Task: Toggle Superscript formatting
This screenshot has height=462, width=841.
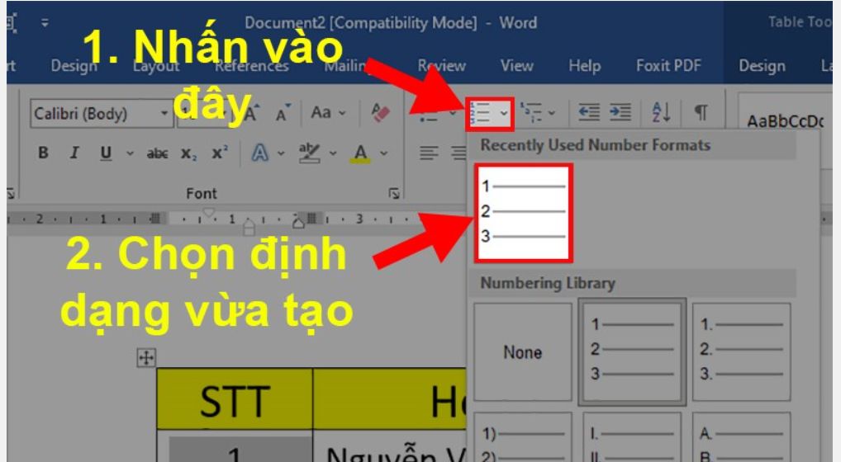Action: tap(220, 153)
